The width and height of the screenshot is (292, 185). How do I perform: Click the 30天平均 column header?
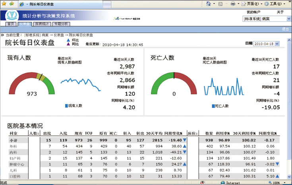(154, 133)
